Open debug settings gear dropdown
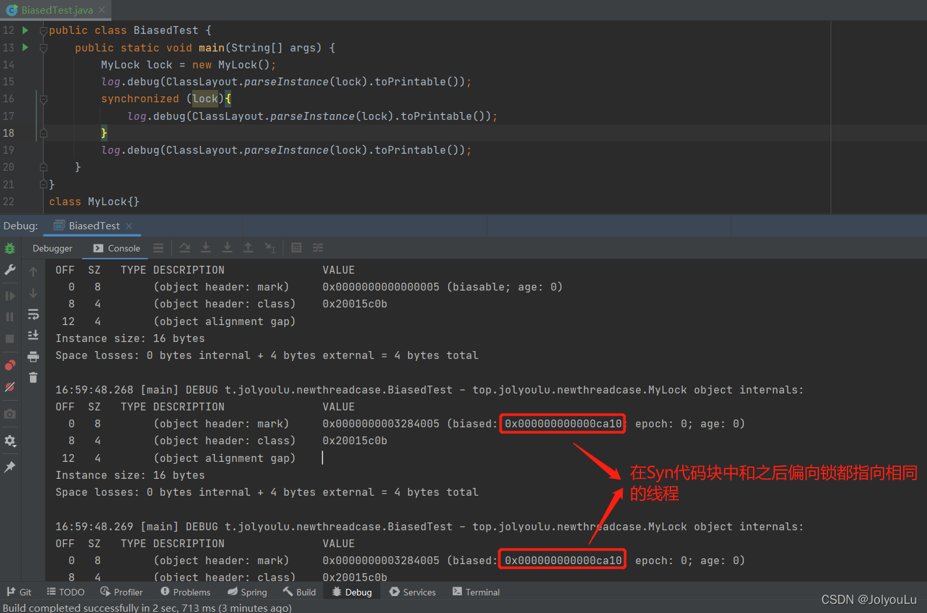 coord(10,441)
